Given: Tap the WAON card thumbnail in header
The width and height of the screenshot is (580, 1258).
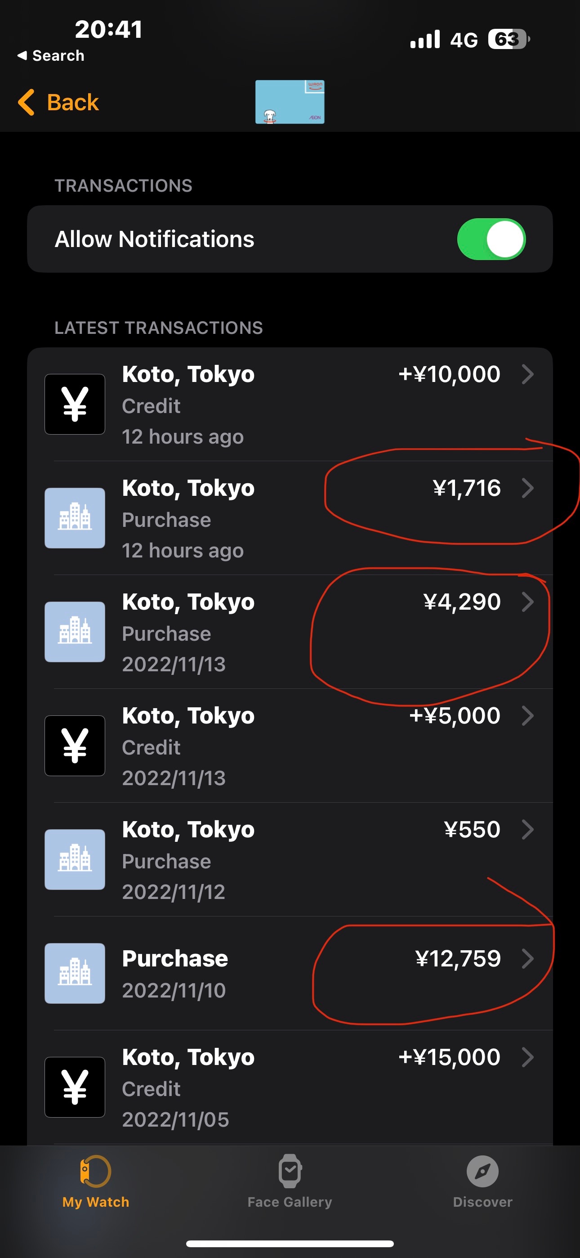Looking at the screenshot, I should [x=290, y=102].
